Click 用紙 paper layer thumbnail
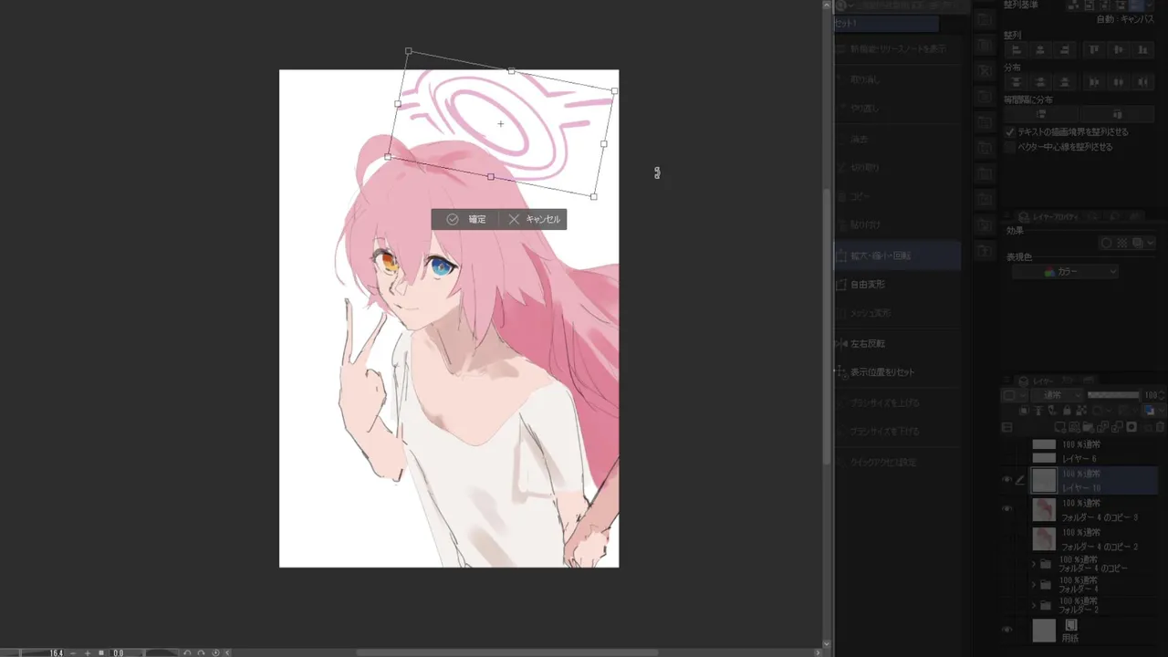 [1044, 630]
